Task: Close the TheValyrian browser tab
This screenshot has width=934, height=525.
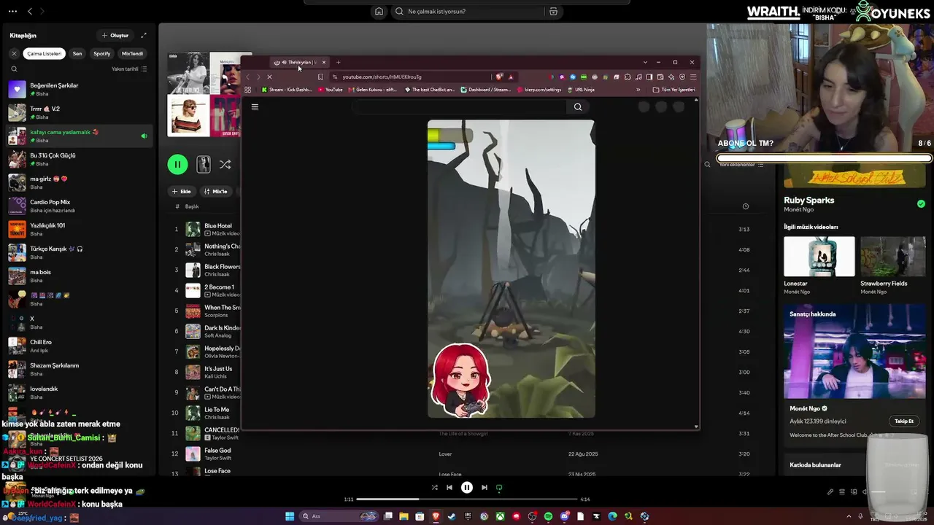Action: pyautogui.click(x=324, y=62)
